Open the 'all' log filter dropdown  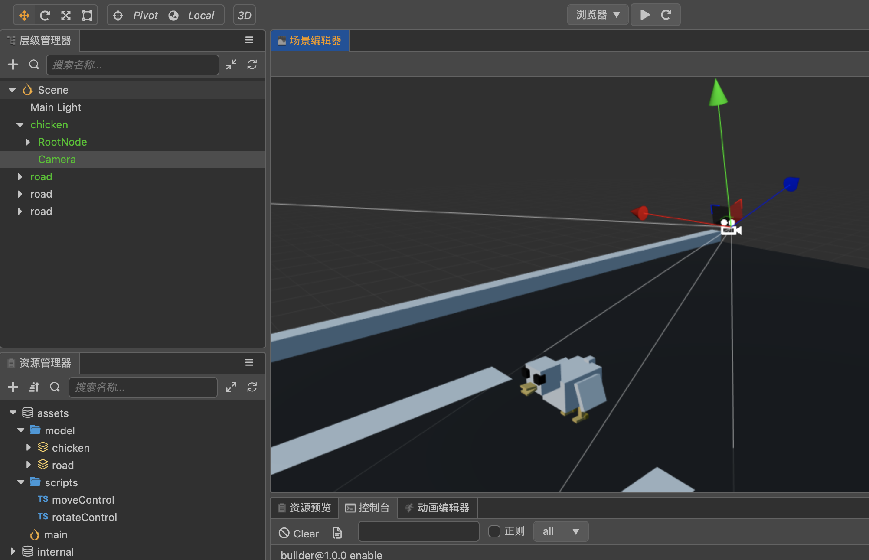click(561, 531)
